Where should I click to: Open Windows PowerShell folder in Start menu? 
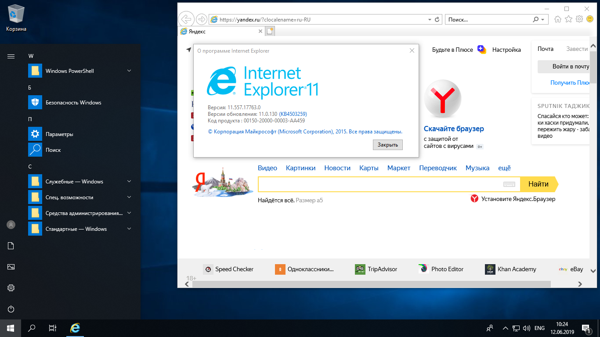tap(80, 71)
